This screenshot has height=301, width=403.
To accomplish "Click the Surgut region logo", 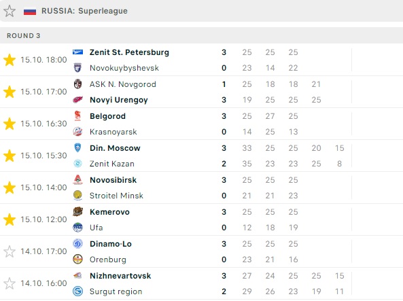I will coord(77,291).
